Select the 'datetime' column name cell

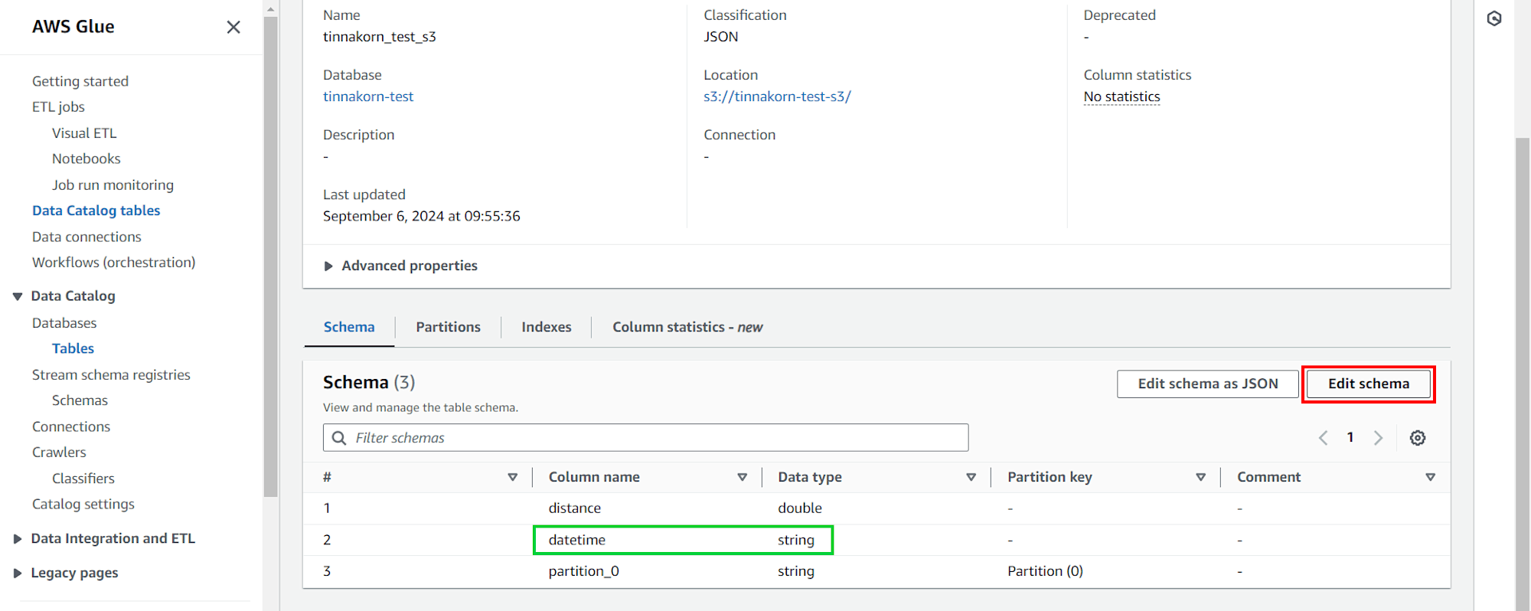(x=577, y=540)
